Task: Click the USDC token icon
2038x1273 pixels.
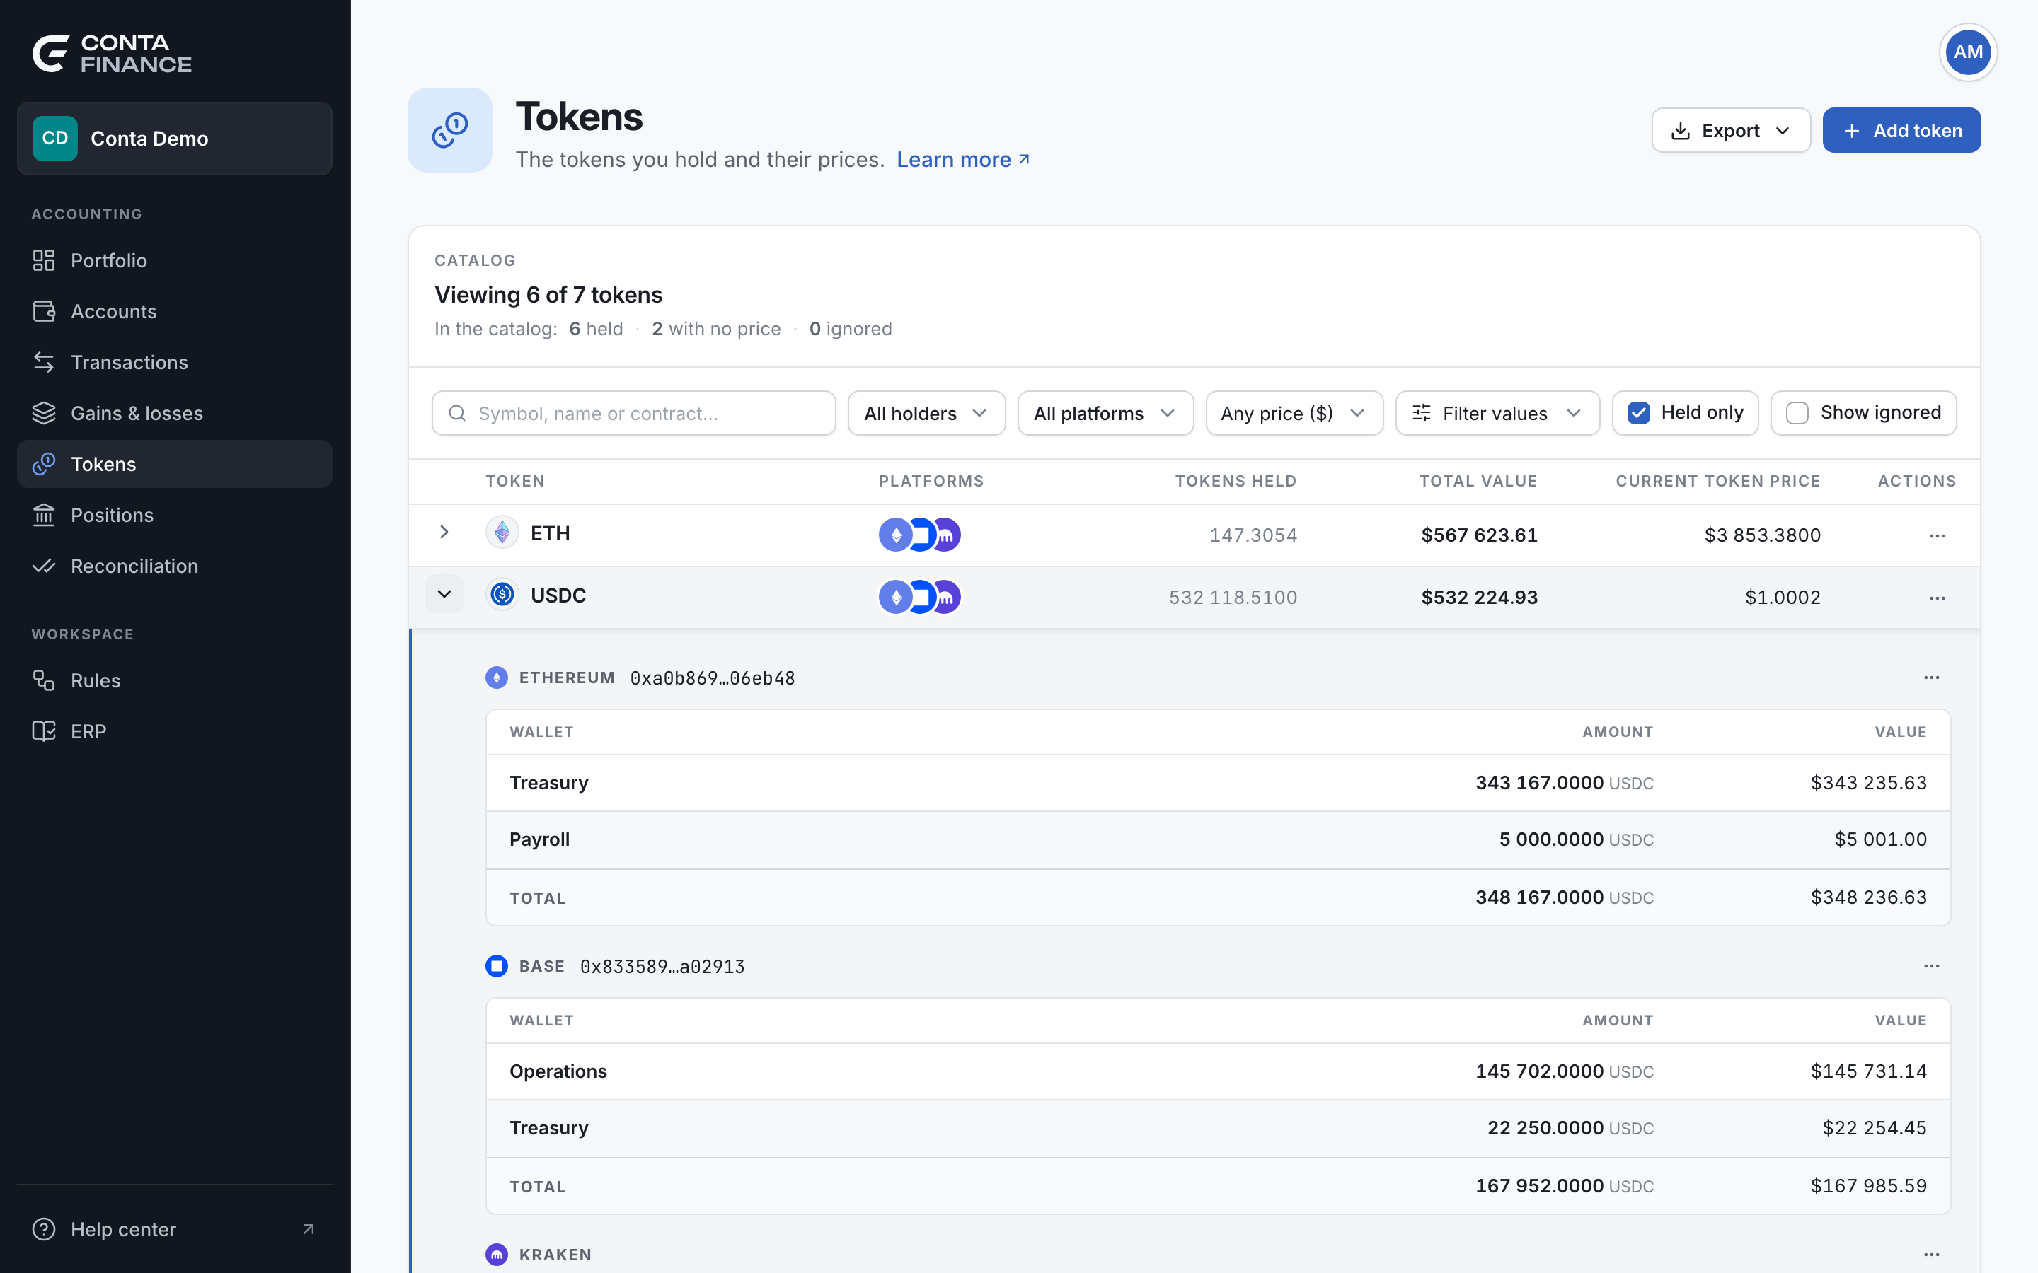Action: 502,595
